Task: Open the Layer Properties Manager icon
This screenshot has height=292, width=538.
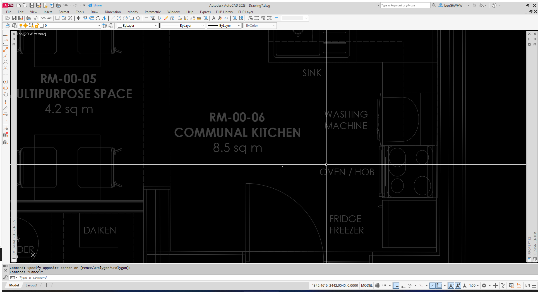Action: point(8,25)
